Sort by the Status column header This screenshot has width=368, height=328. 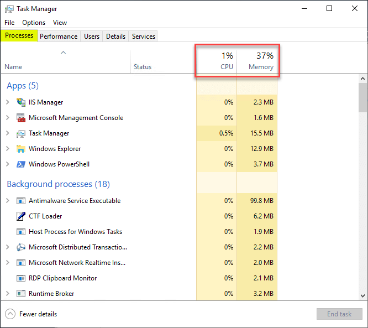click(x=163, y=61)
